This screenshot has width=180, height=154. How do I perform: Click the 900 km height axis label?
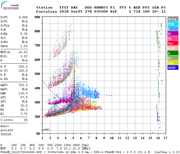[37, 17]
